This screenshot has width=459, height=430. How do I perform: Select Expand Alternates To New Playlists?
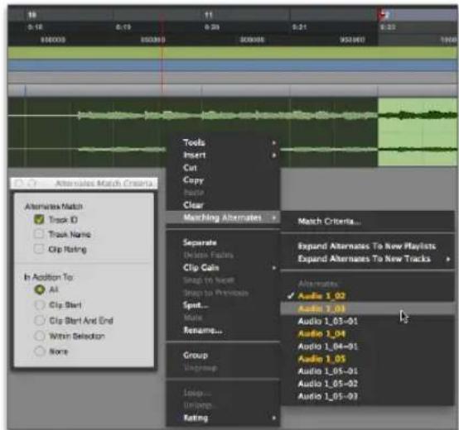click(x=367, y=246)
